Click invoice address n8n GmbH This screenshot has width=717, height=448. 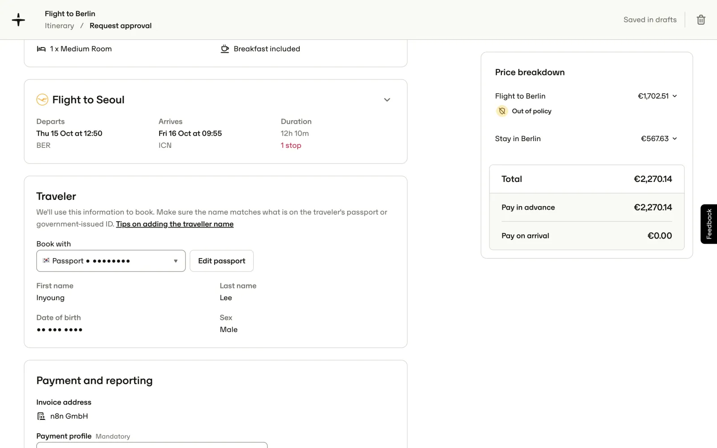pos(69,416)
